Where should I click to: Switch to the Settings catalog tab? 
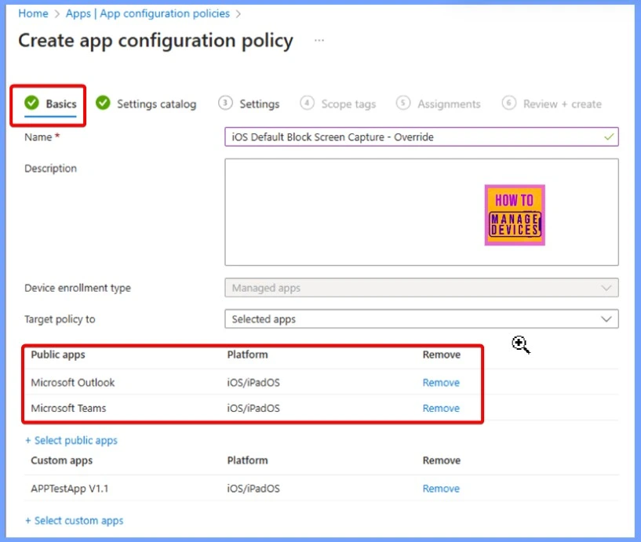(x=146, y=104)
